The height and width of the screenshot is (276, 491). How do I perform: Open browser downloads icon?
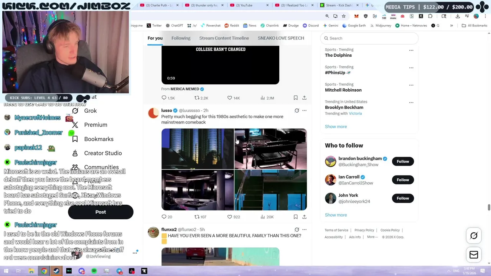click(x=458, y=16)
